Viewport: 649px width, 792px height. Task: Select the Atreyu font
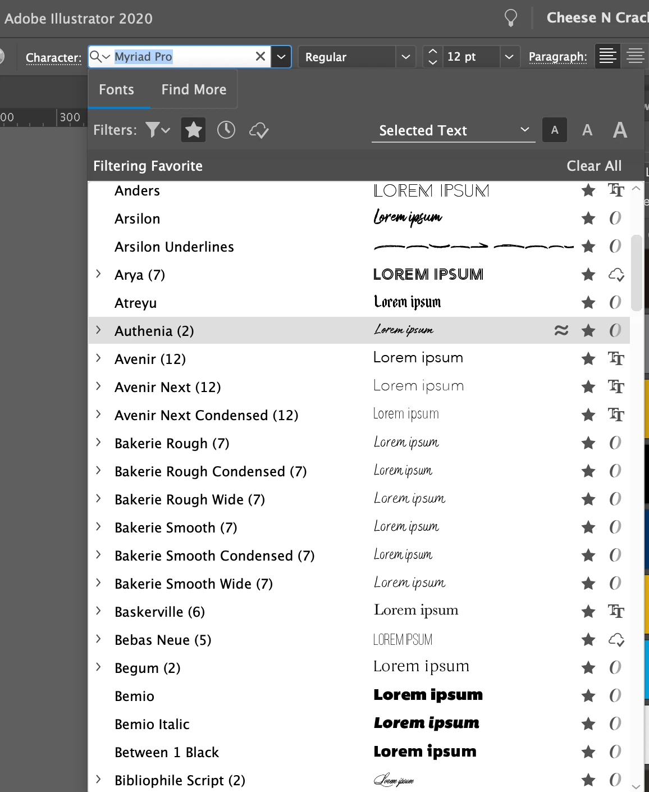coord(359,303)
